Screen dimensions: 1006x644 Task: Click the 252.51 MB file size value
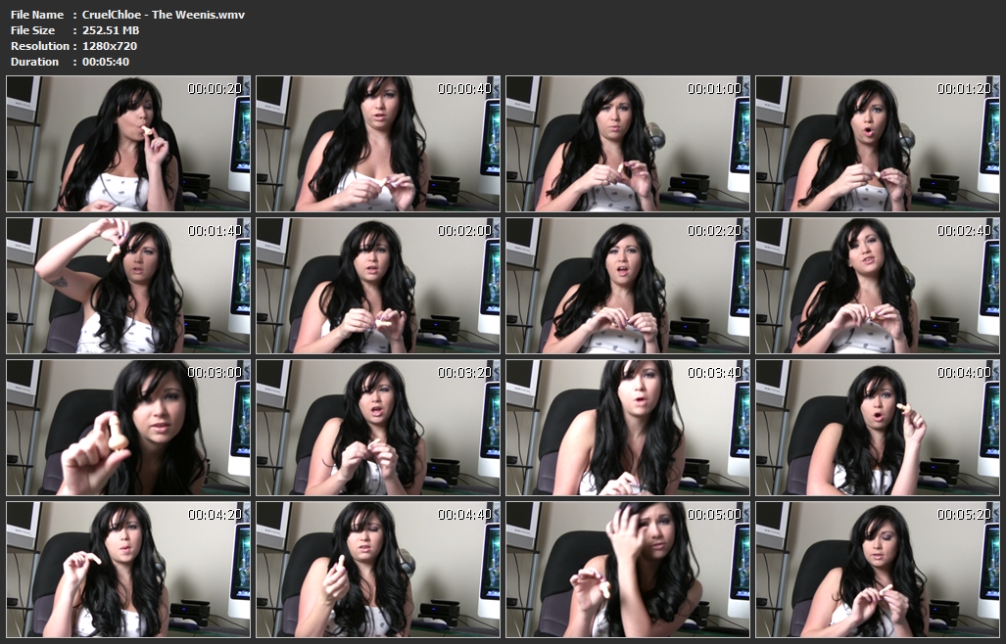[x=112, y=30]
